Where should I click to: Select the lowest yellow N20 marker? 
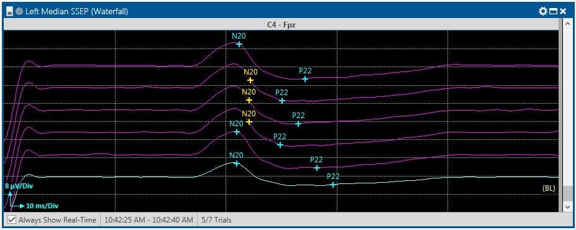point(249,122)
